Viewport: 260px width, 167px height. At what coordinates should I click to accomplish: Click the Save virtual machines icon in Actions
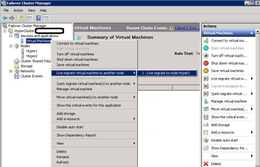point(206,71)
